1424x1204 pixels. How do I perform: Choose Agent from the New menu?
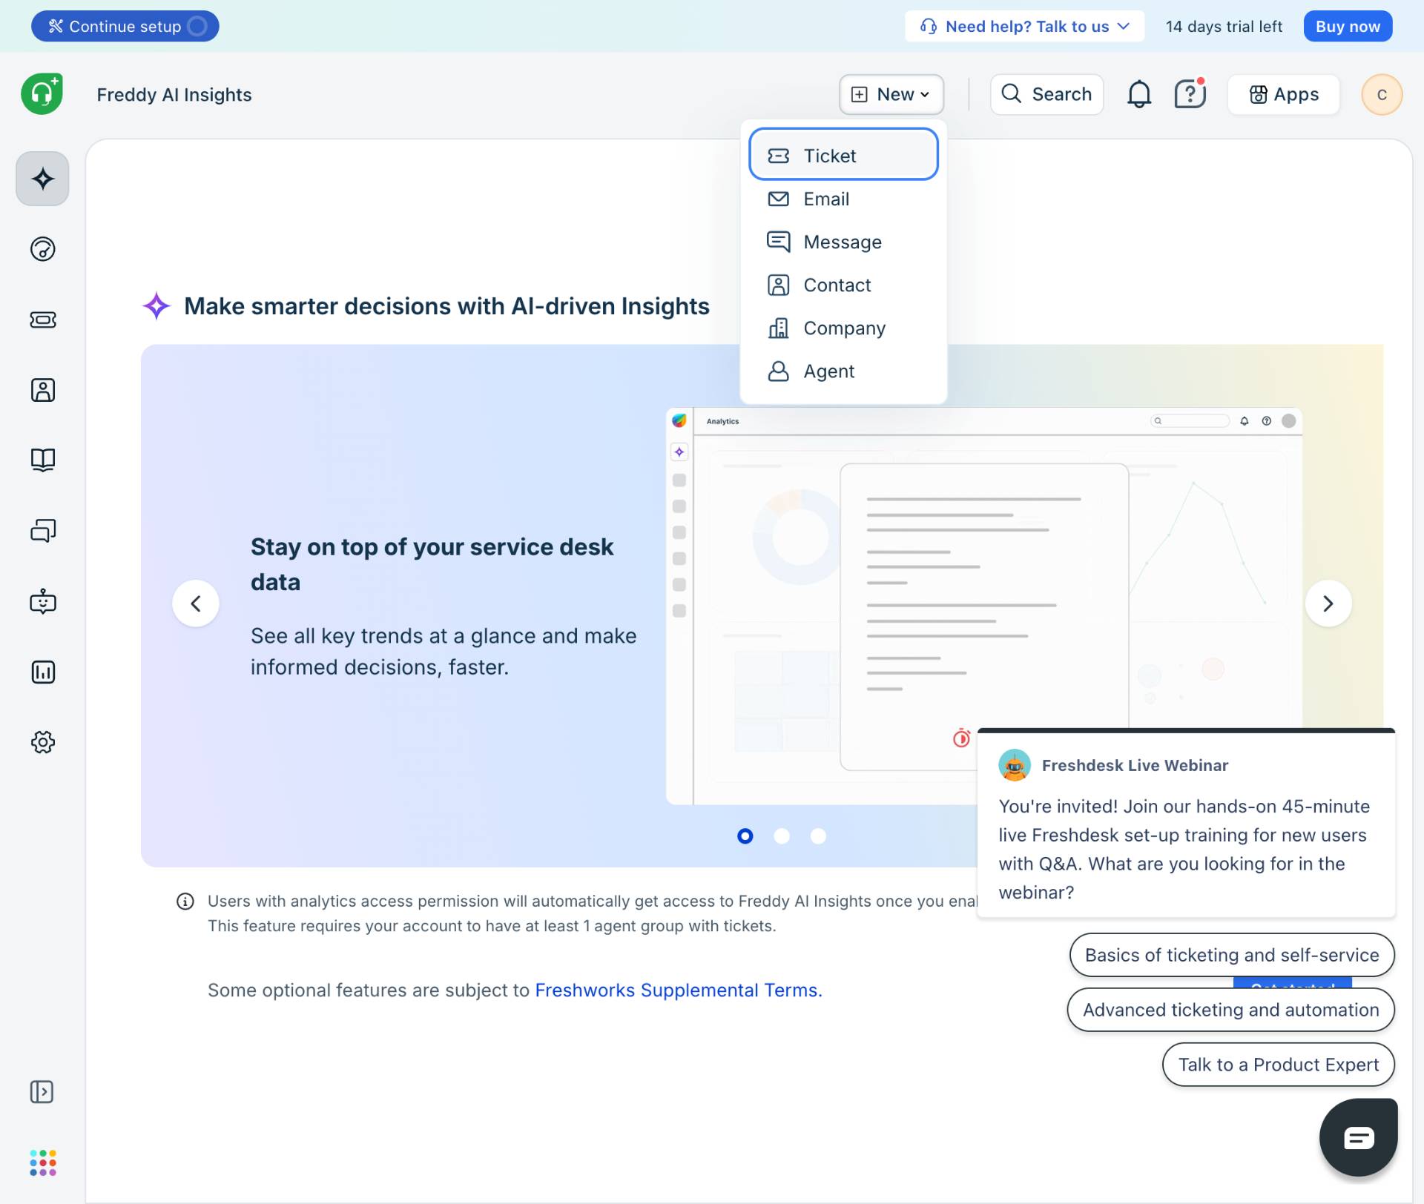tap(843, 371)
